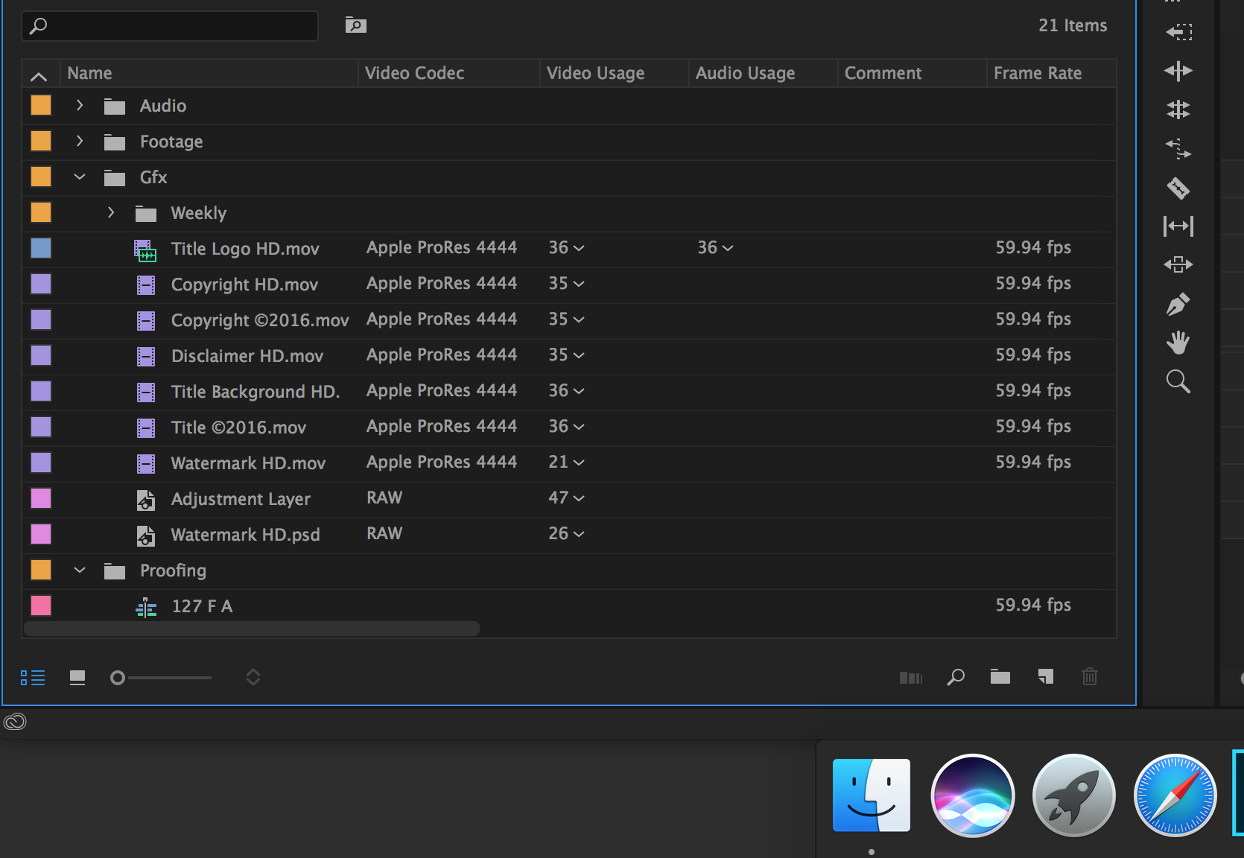Click the Clear trash icon
Image resolution: width=1244 pixels, height=858 pixels.
(1090, 676)
